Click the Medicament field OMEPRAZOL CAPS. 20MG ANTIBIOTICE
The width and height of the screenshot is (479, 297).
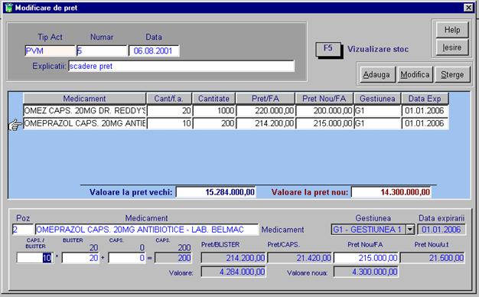click(147, 230)
